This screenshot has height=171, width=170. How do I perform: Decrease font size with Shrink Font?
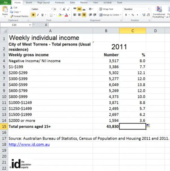pyautogui.click(x=68, y=9)
